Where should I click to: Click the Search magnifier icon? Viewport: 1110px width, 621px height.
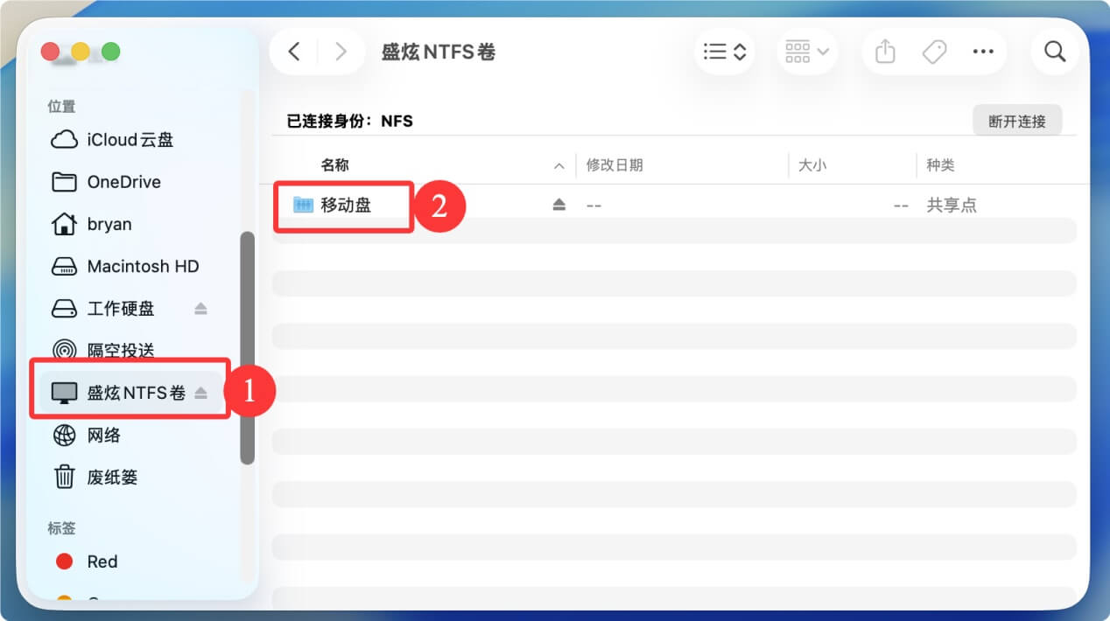(1054, 52)
